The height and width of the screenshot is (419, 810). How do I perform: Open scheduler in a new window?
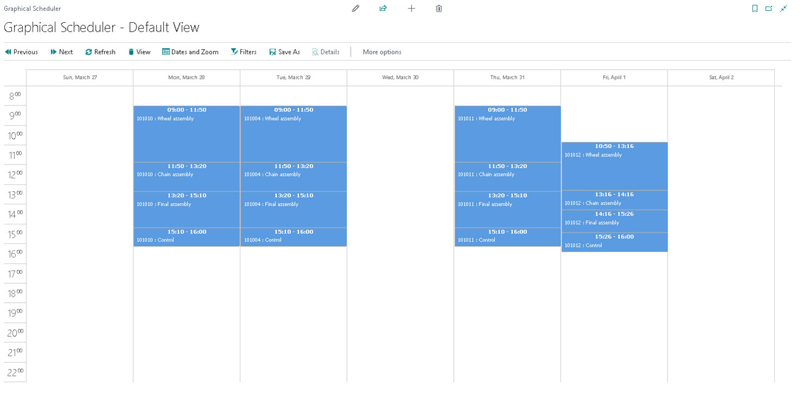769,8
